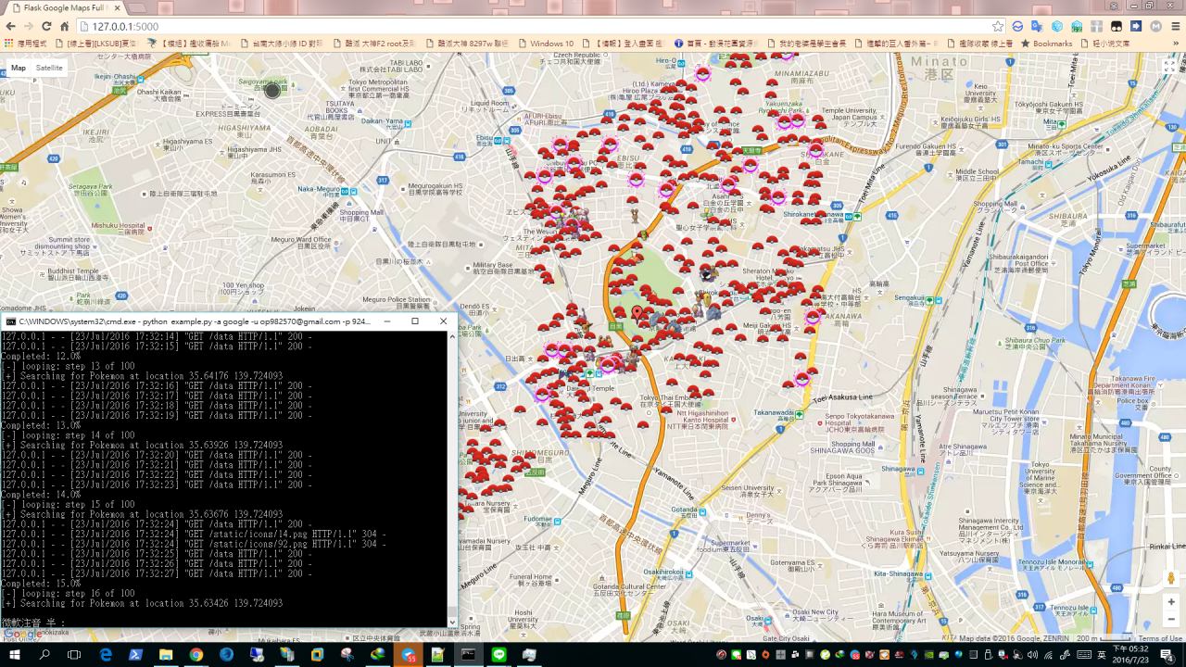
Task: Switch the map to Satellite view
Action: click(49, 68)
